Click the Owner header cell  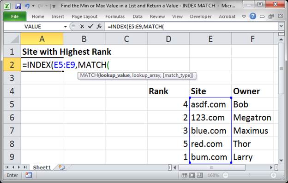click(252, 91)
